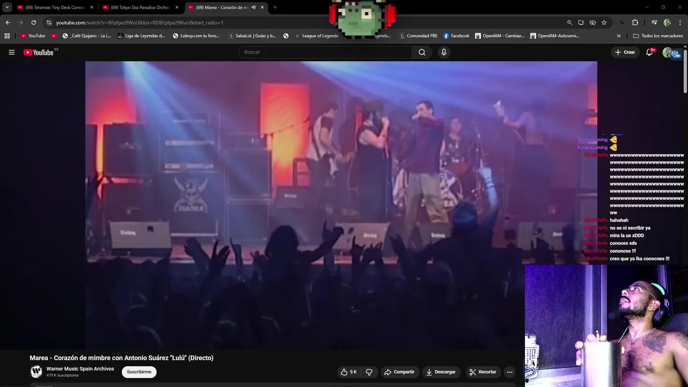Open the YouTube notifications bell

point(649,52)
